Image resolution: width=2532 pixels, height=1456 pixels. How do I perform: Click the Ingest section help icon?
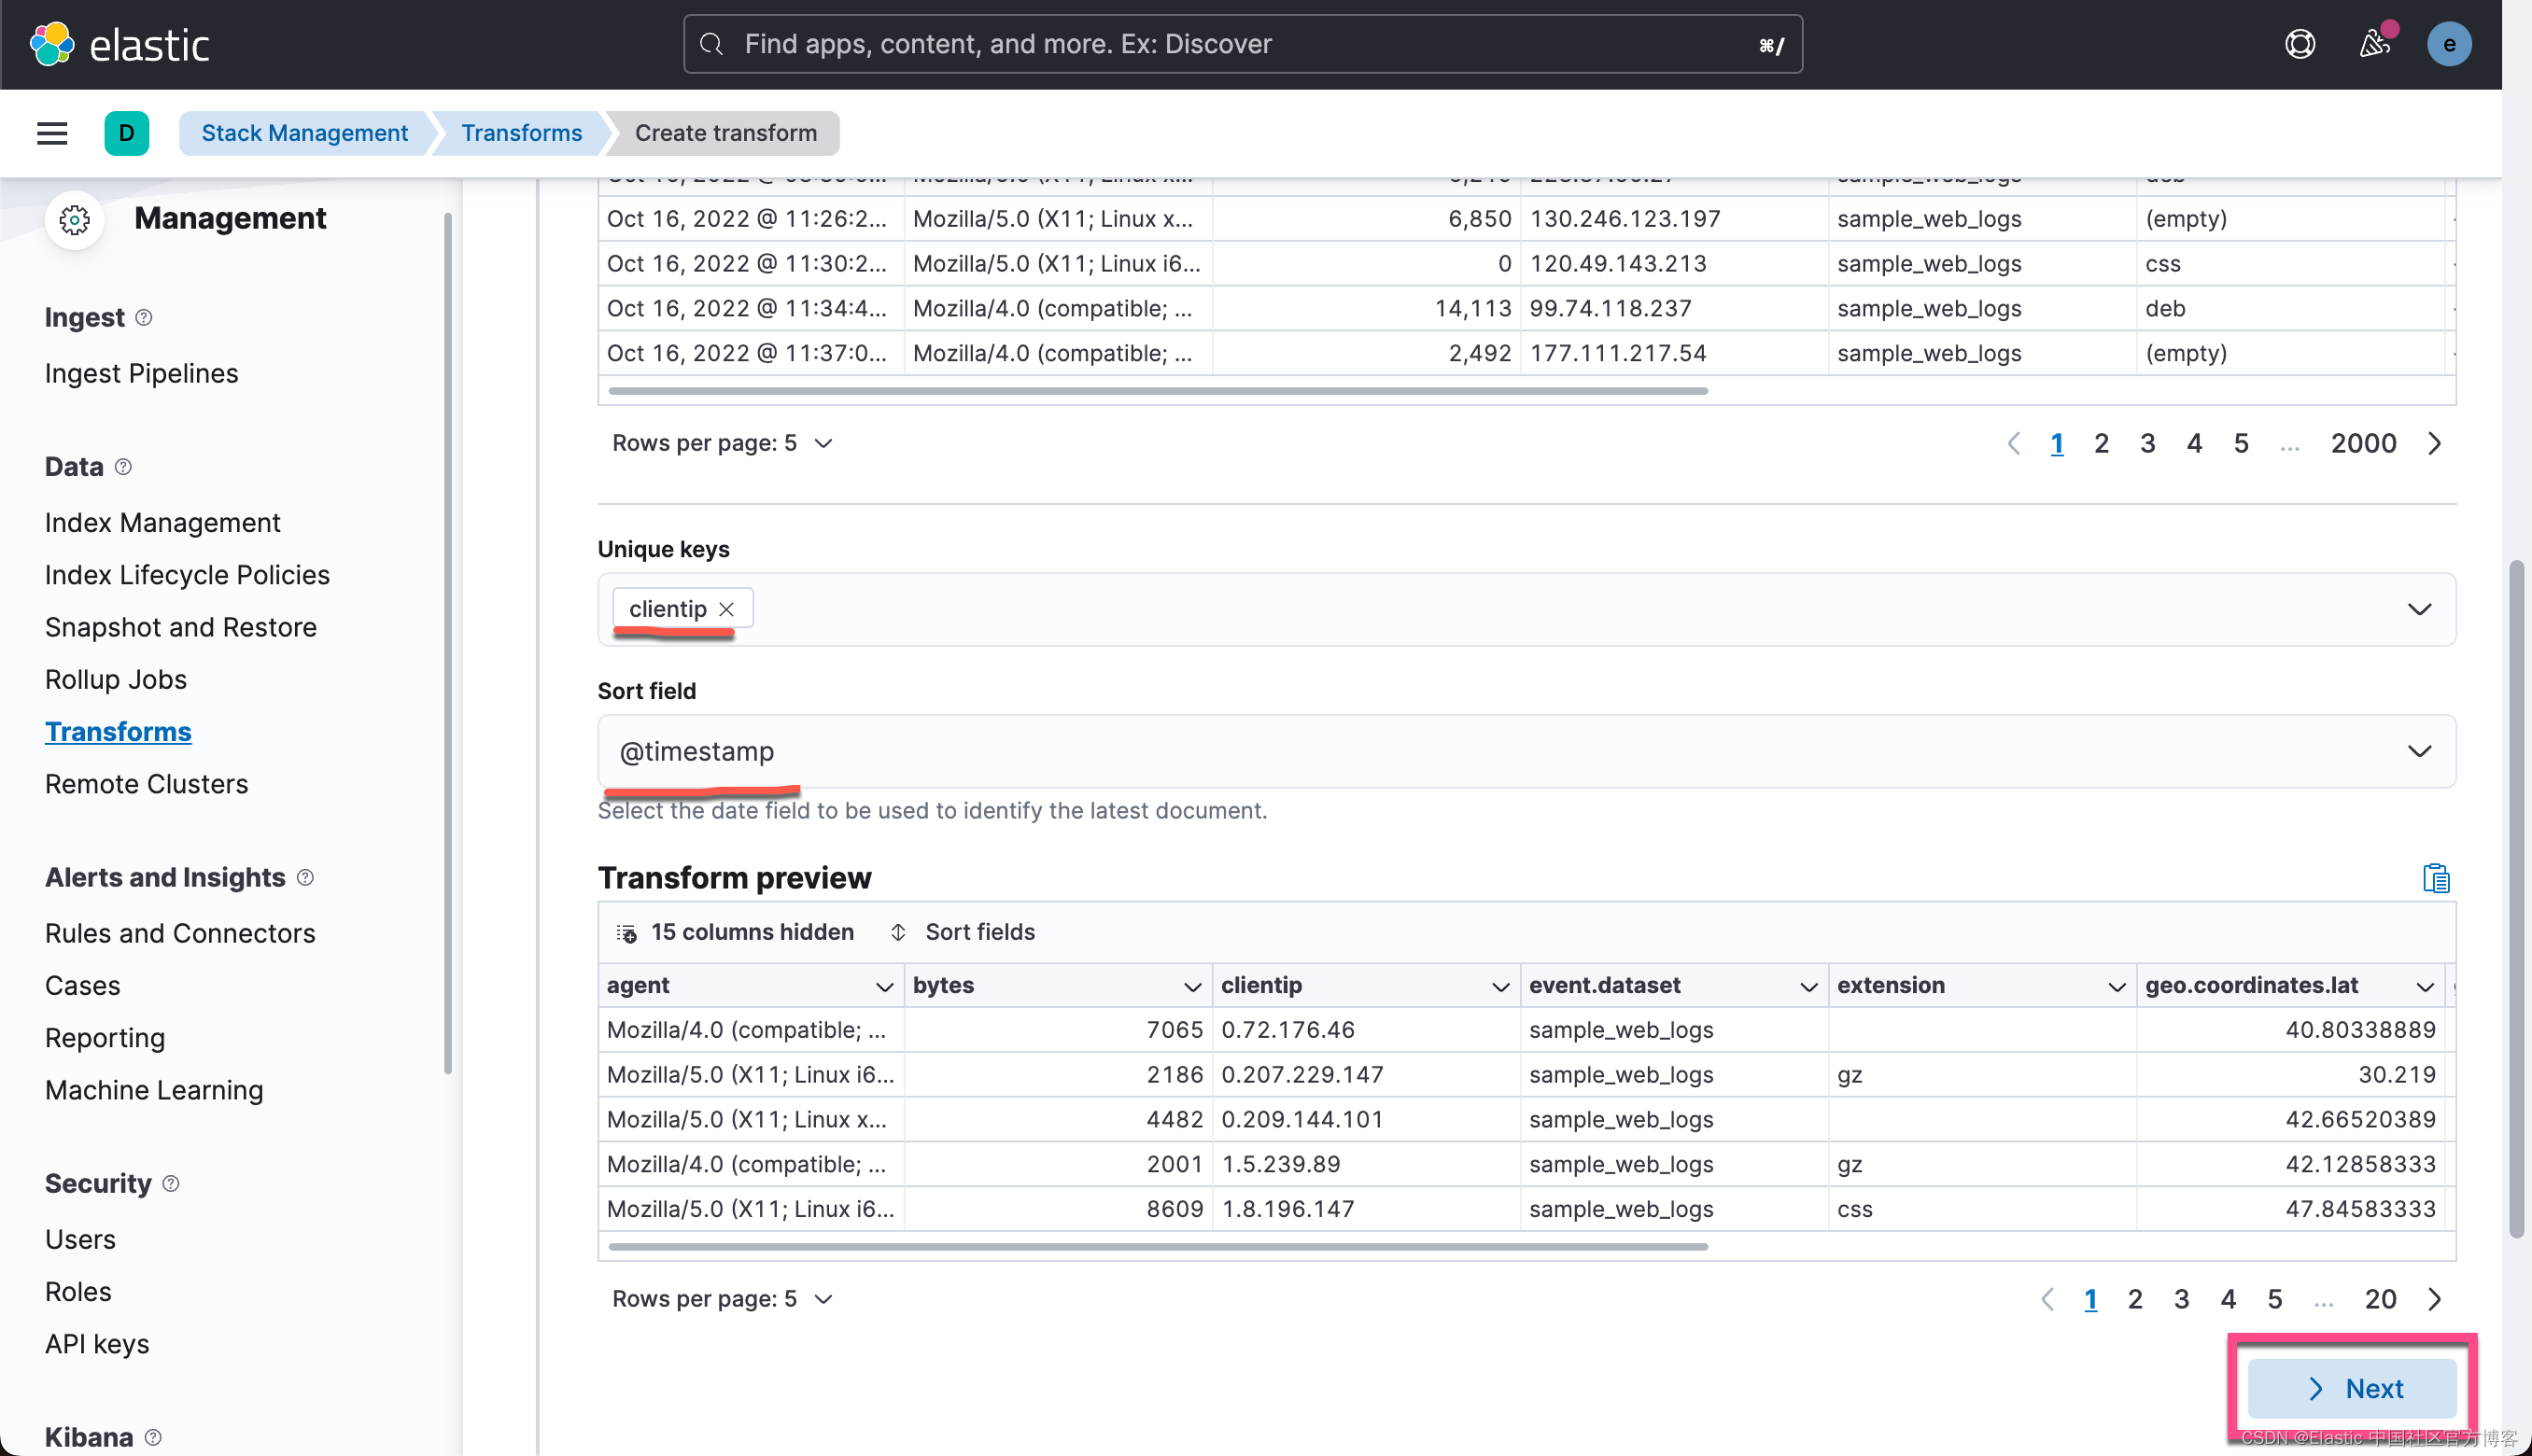click(x=144, y=317)
